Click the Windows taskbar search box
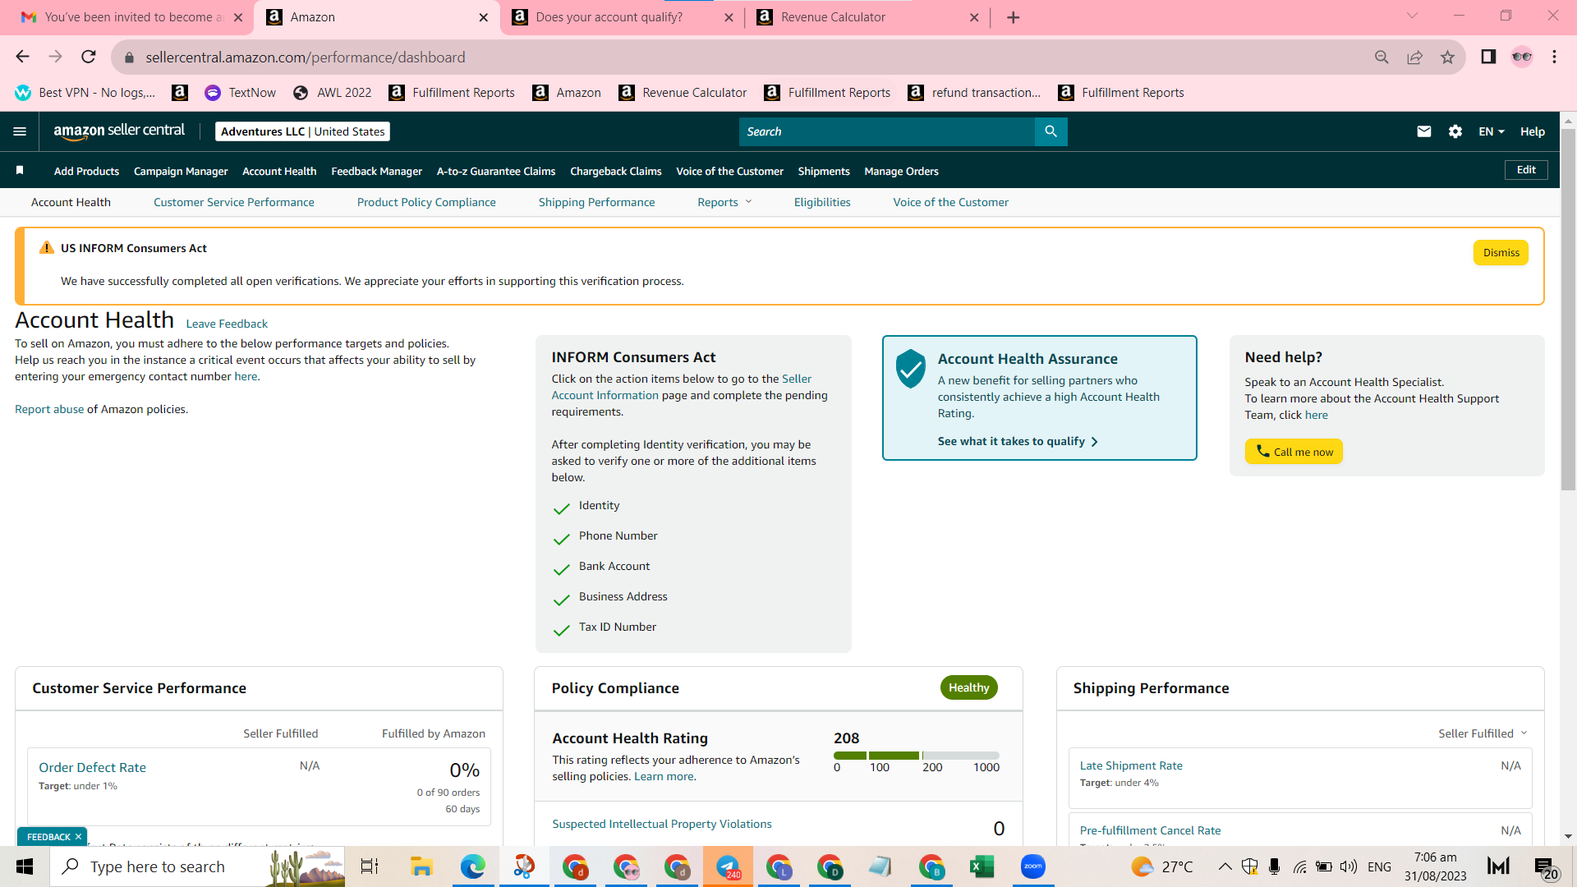This screenshot has width=1577, height=887. [197, 866]
